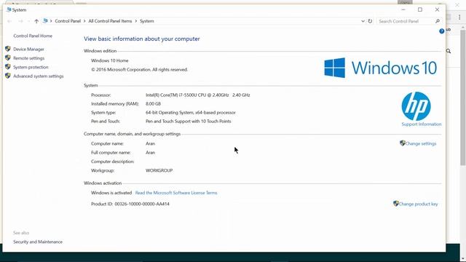
Task: Open Security and Maintenance link
Action: (38, 242)
